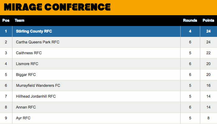The height and width of the screenshot is (124, 217).
Task: Click on Lismore RFC in the table
Action: click(x=27, y=64)
